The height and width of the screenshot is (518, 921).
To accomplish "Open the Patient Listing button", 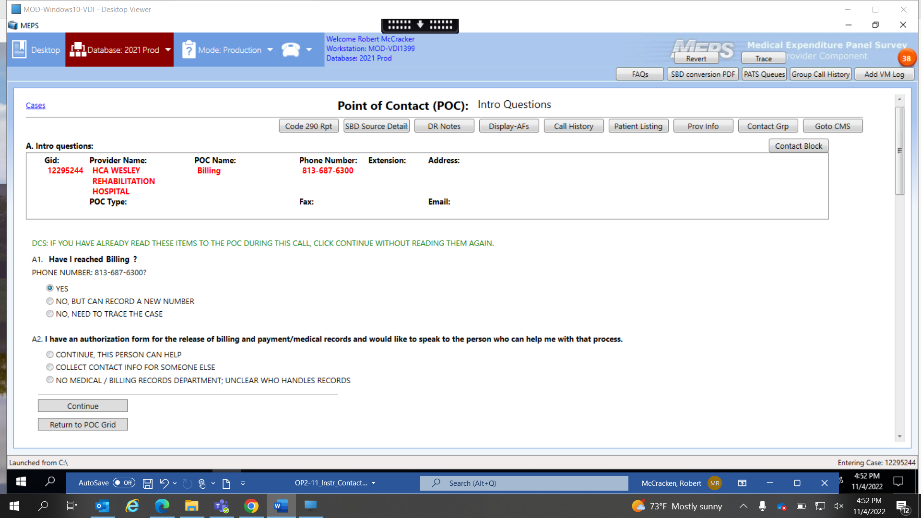I will click(x=638, y=126).
